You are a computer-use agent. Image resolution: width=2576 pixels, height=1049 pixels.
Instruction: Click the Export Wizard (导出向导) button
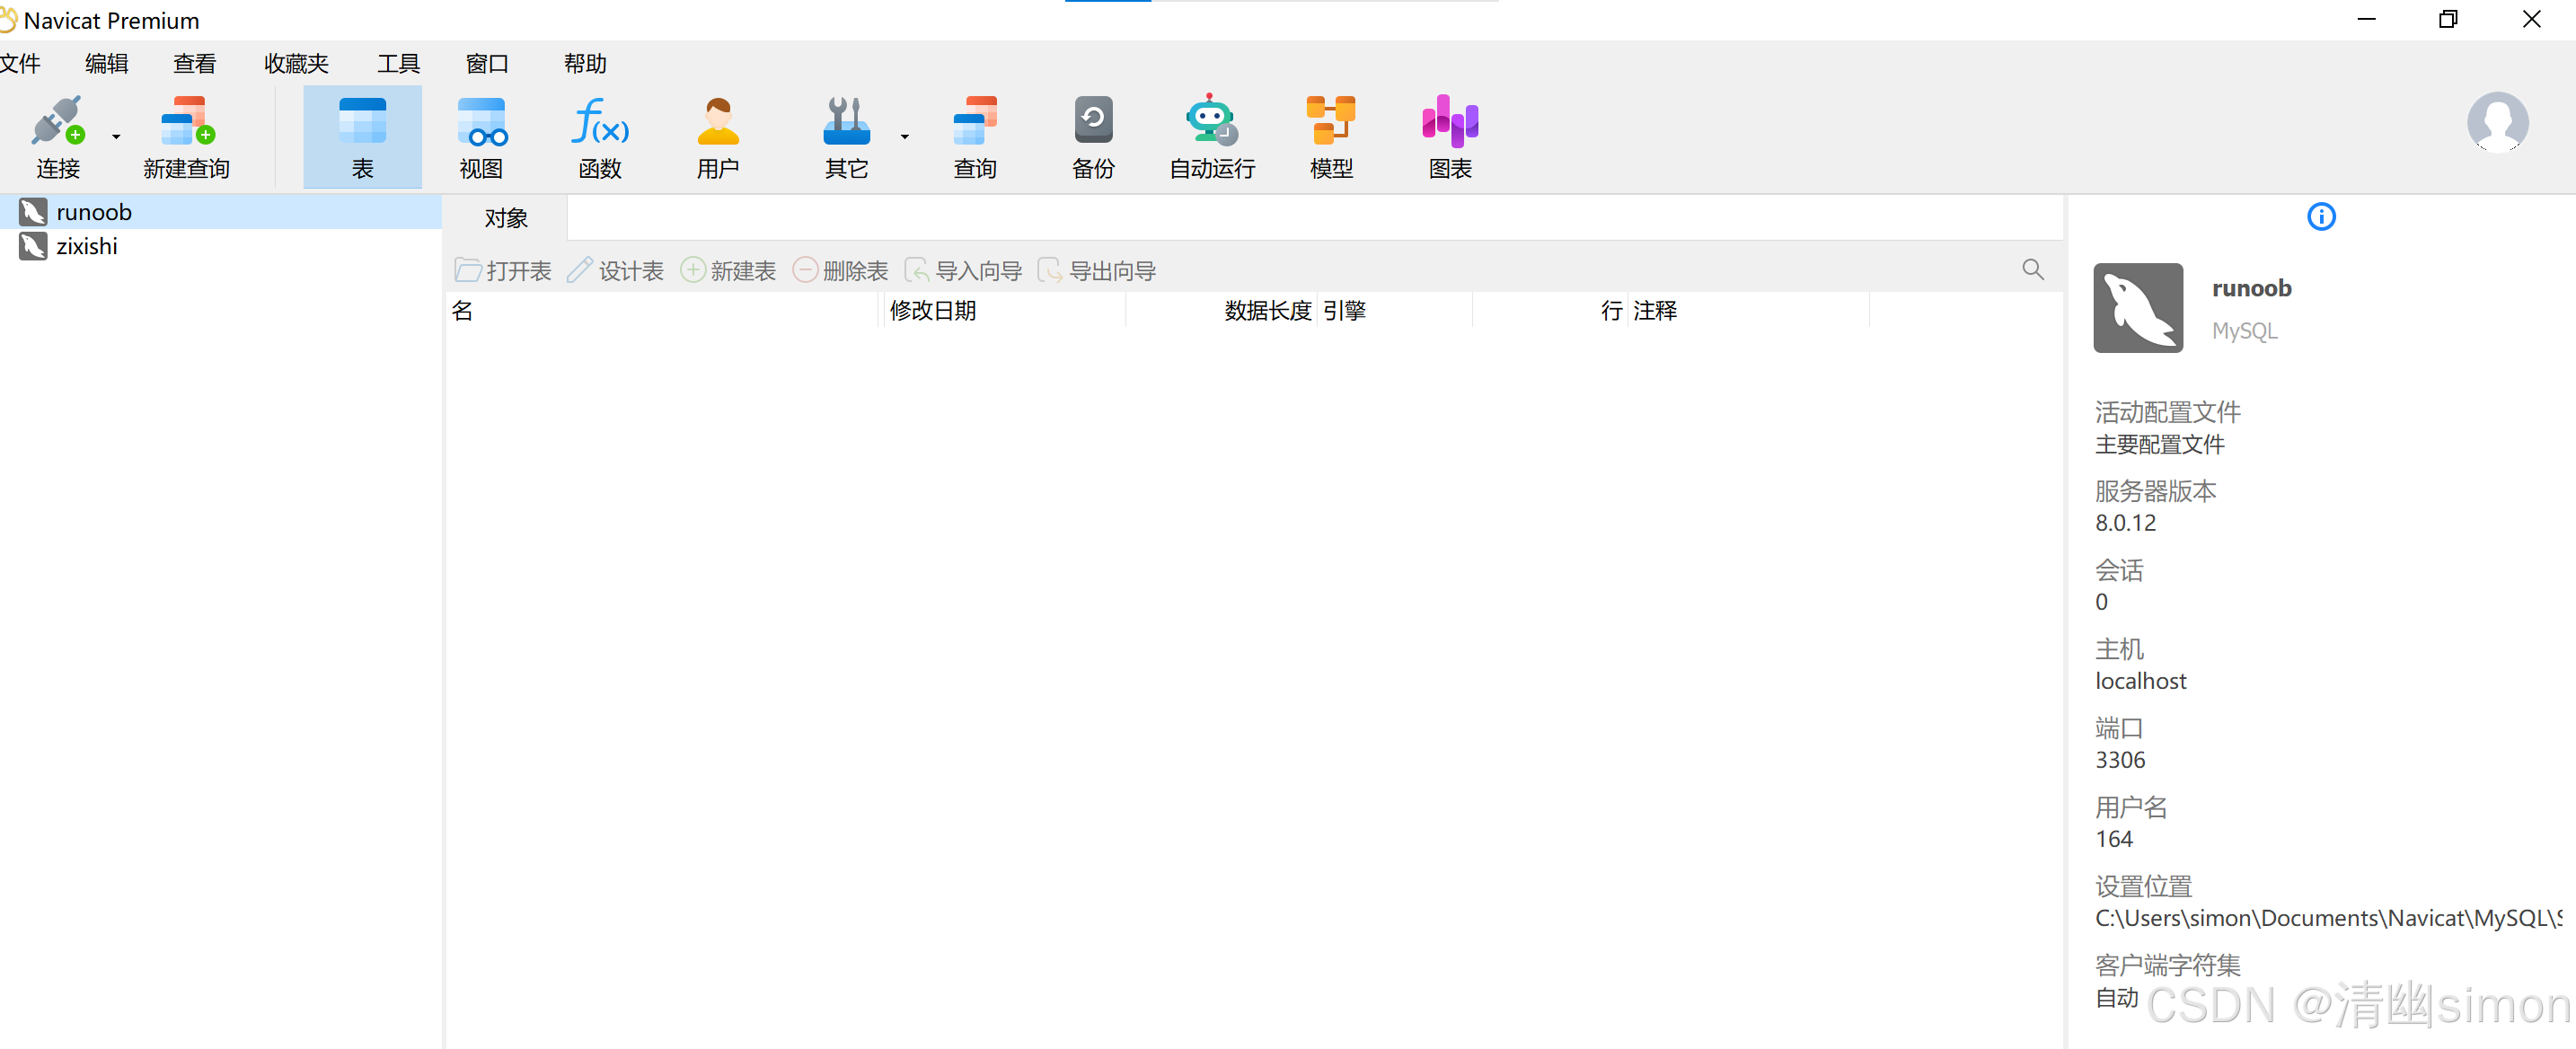[1097, 271]
